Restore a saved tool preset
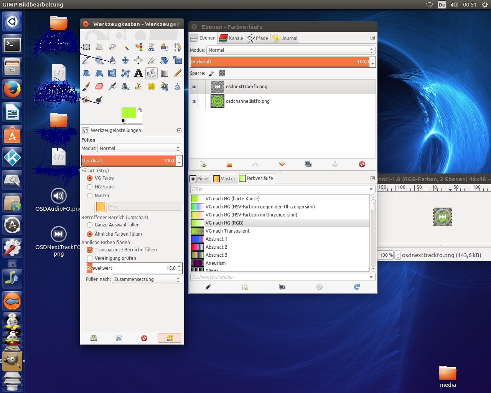 tap(119, 338)
